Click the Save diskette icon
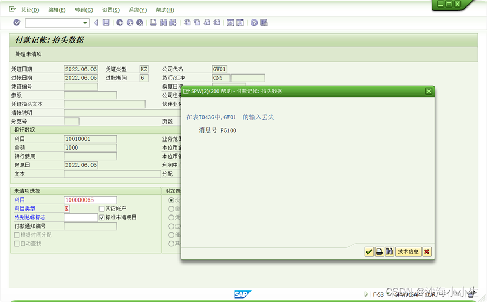The height and width of the screenshot is (302, 487). 106,23
